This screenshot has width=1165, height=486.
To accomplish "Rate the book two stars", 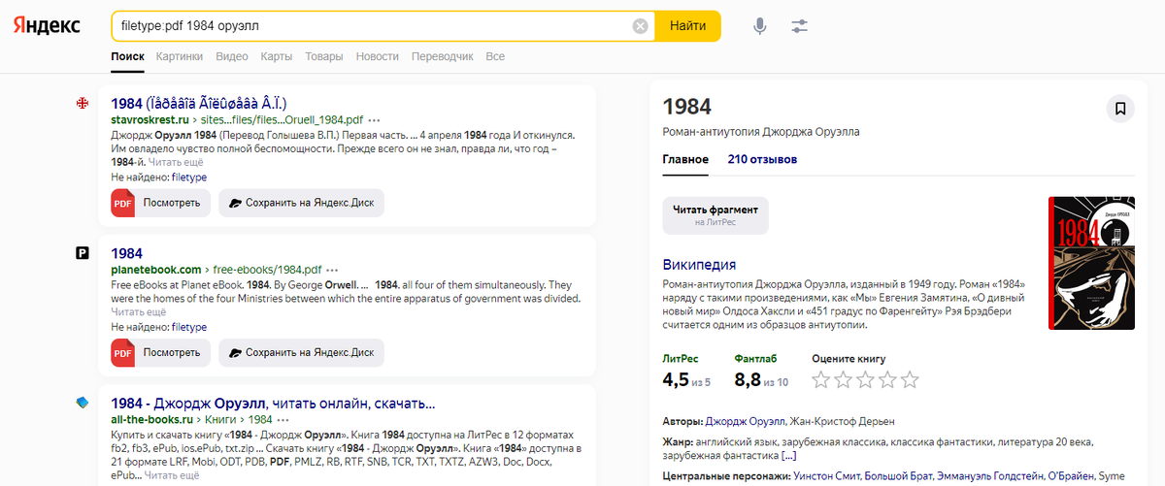I will pos(843,379).
